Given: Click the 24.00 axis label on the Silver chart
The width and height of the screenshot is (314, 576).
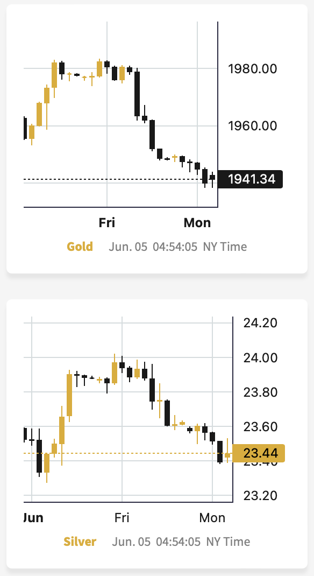Looking at the screenshot, I should point(260,358).
